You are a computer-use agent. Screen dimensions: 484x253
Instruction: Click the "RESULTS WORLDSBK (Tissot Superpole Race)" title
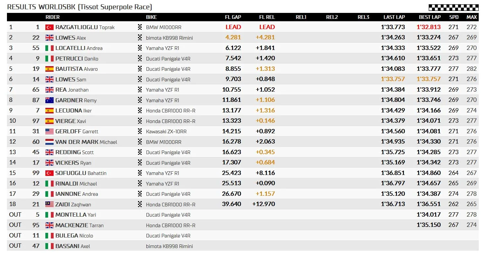point(79,7)
